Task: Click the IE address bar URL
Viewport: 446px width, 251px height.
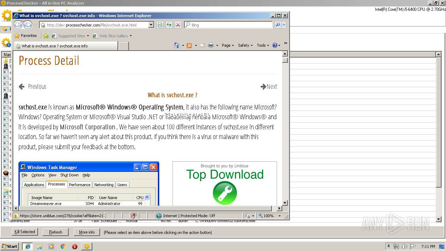Action: tap(92, 25)
